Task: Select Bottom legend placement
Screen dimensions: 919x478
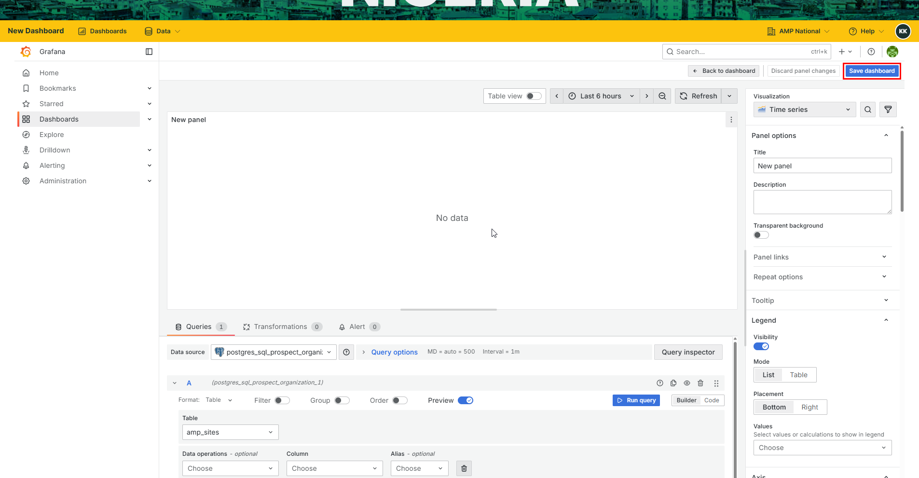Action: pyautogui.click(x=774, y=407)
